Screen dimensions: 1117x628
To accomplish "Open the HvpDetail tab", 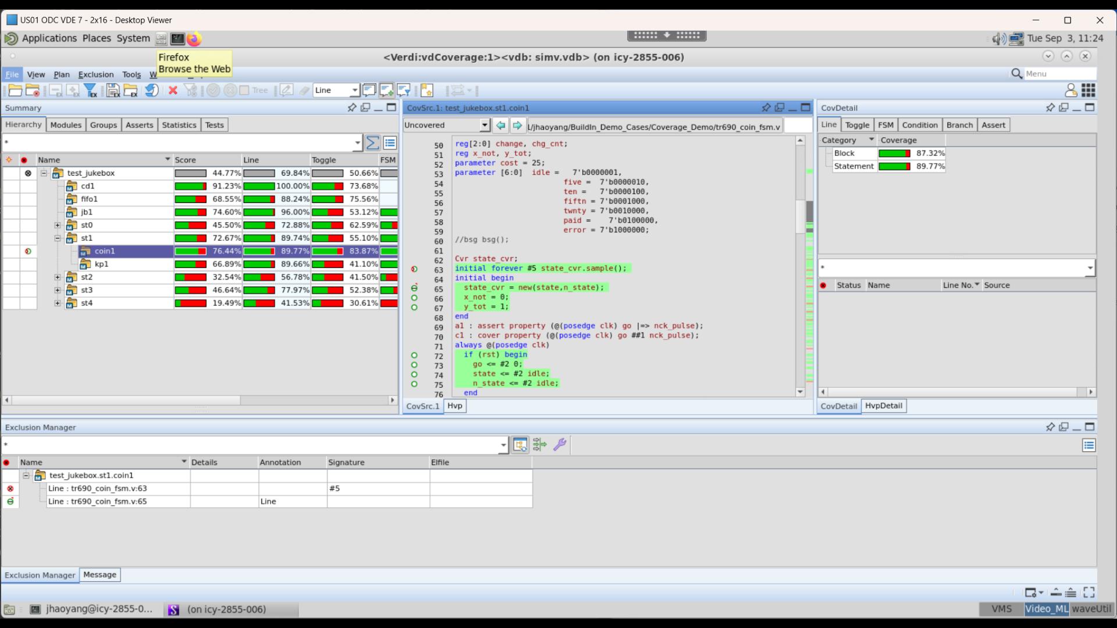I will pos(883,406).
